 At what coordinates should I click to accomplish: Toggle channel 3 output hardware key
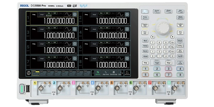(169, 69)
